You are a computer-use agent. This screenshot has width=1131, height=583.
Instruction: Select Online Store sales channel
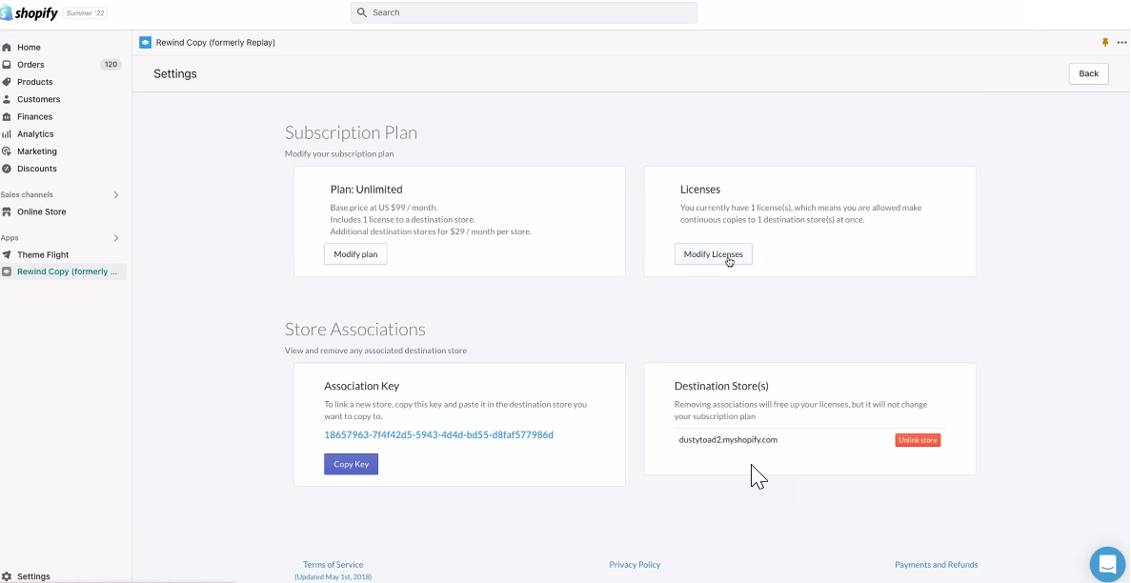pos(41,211)
